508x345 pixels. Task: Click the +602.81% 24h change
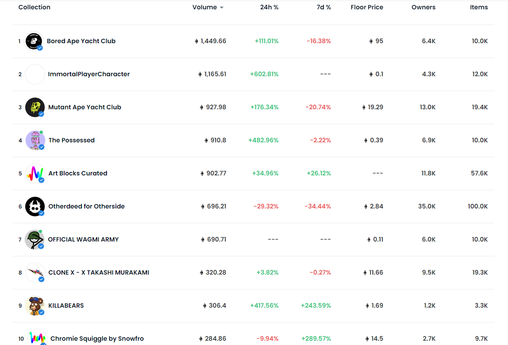(x=264, y=74)
